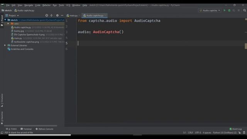Open run configuration dropdown Audio captcha
This screenshot has height=139, width=247.
pyautogui.click(x=210, y=10)
